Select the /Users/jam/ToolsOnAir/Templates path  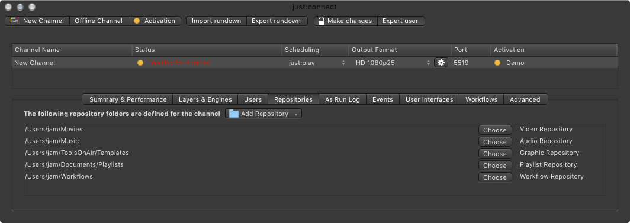(77, 153)
